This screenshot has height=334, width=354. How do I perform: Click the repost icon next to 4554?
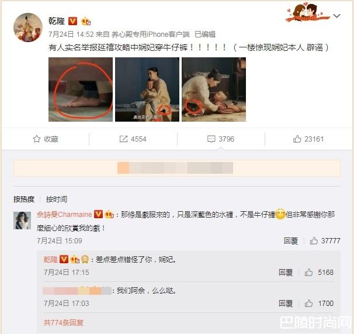[123, 139]
